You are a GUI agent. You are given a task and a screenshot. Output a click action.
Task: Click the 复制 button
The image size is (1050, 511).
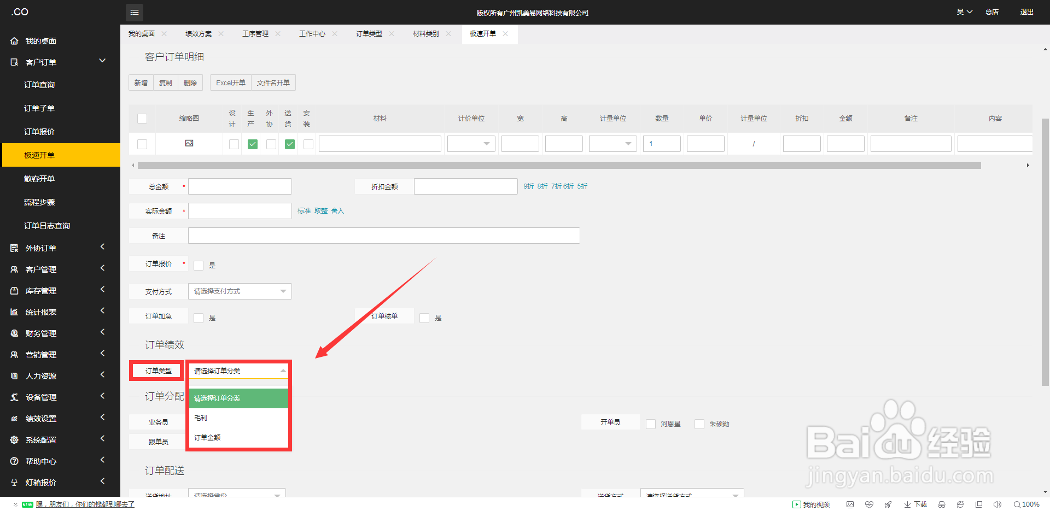point(166,83)
